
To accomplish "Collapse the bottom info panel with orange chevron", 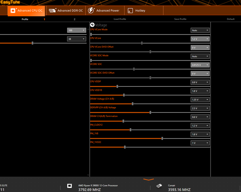I will (148, 179).
